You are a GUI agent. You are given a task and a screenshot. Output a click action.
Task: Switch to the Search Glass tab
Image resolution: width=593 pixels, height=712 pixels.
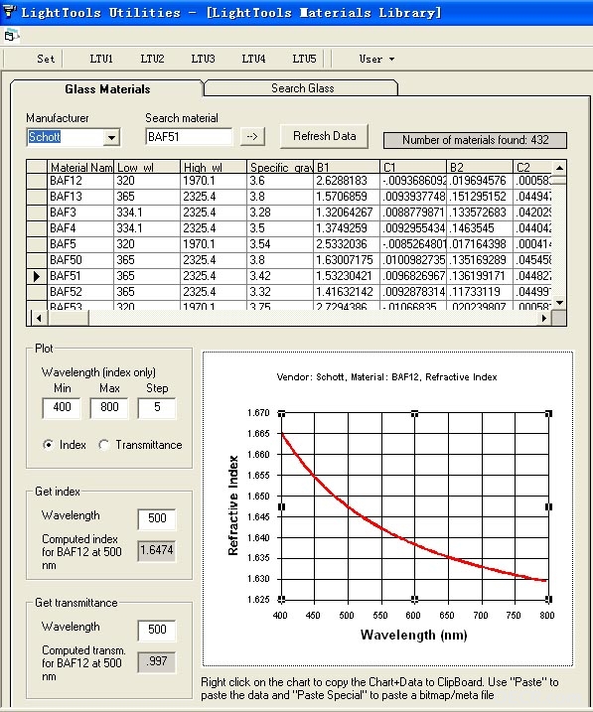coord(302,88)
